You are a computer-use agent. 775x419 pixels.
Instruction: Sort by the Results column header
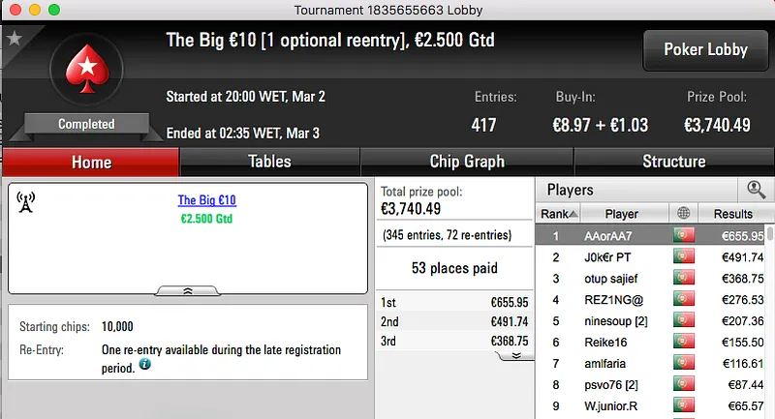click(x=732, y=214)
